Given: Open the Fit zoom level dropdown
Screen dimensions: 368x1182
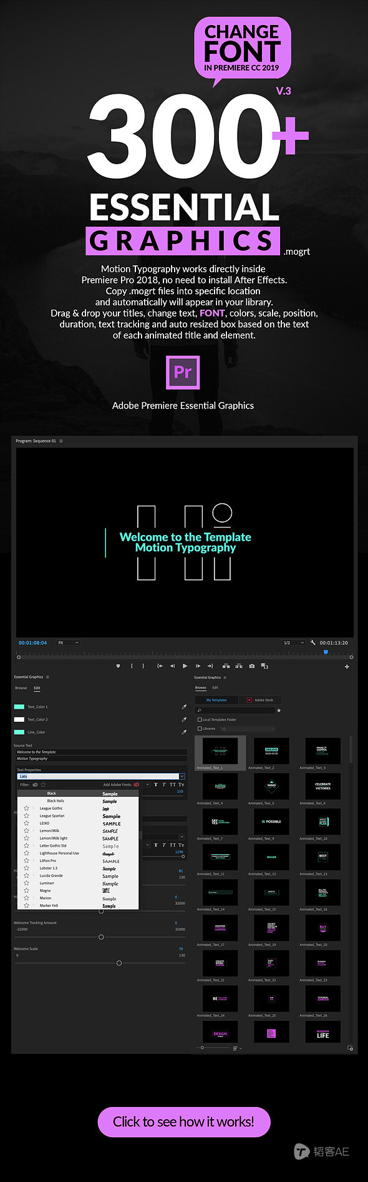Looking at the screenshot, I should point(68,643).
